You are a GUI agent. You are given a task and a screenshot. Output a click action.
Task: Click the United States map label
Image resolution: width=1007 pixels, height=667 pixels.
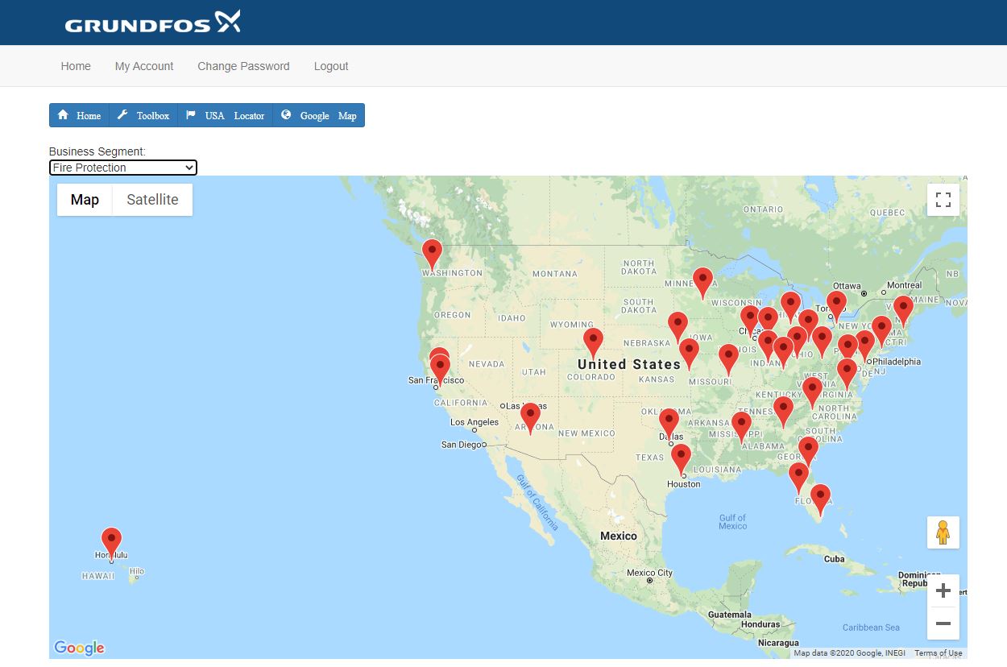(629, 364)
